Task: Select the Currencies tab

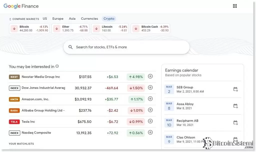Action: [x=89, y=19]
